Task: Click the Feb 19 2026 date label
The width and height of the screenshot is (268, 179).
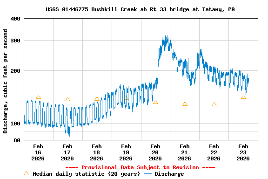Action: 126,152
